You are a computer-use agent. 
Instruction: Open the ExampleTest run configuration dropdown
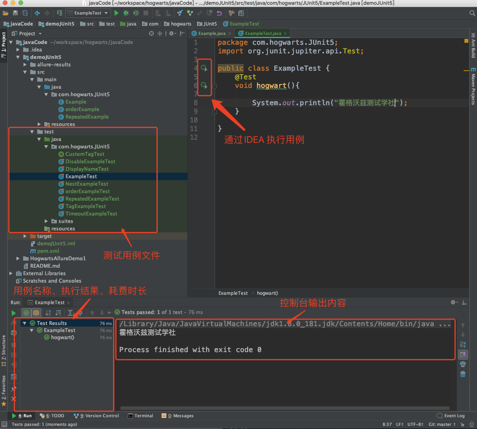pyautogui.click(x=88, y=13)
